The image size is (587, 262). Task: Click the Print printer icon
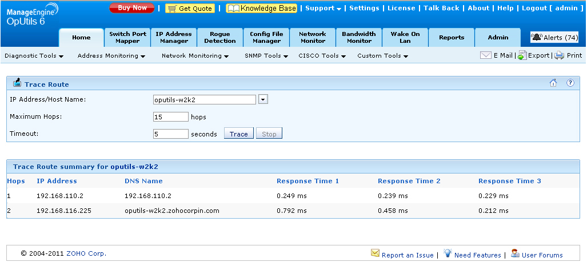560,55
